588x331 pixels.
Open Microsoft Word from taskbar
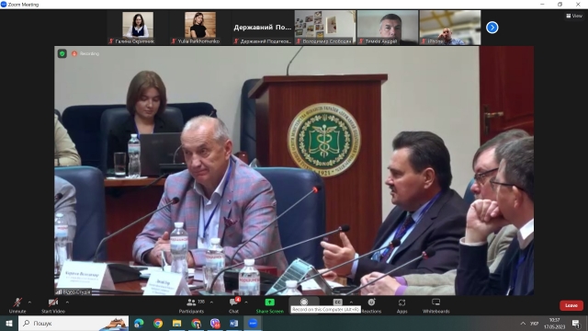(x=233, y=323)
